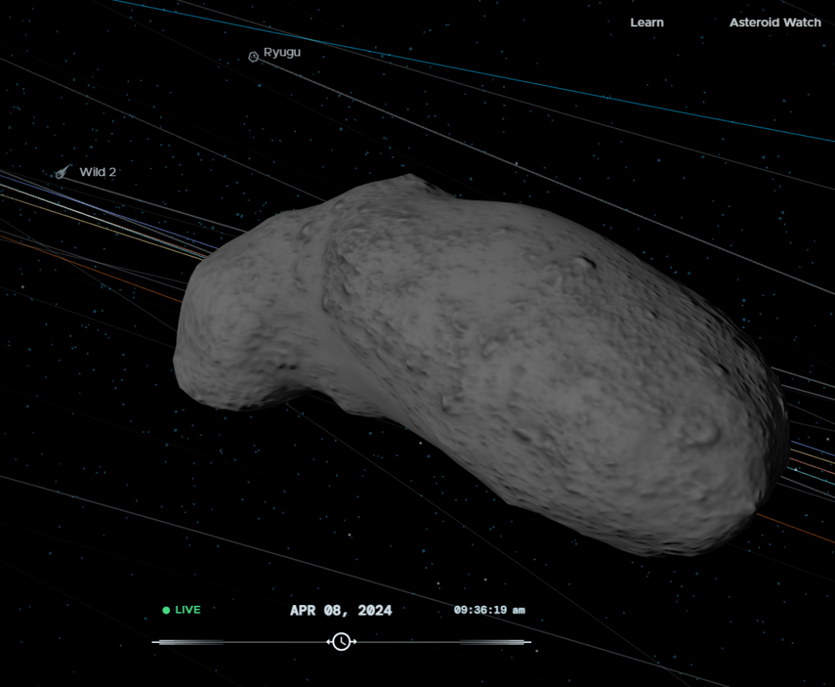Screen dimensions: 835x687
Task: Click the clock handle on time slider
Action: (342, 641)
